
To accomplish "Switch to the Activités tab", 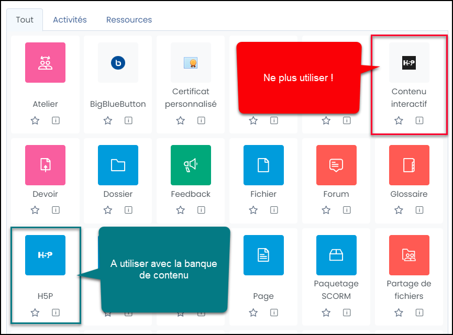I will click(x=70, y=20).
